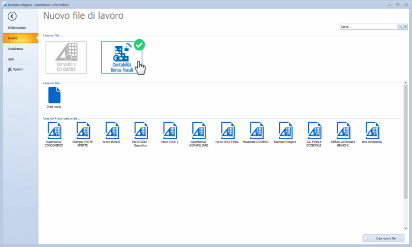Click the back arrow circle icon
412x247 pixels.
(12, 16)
